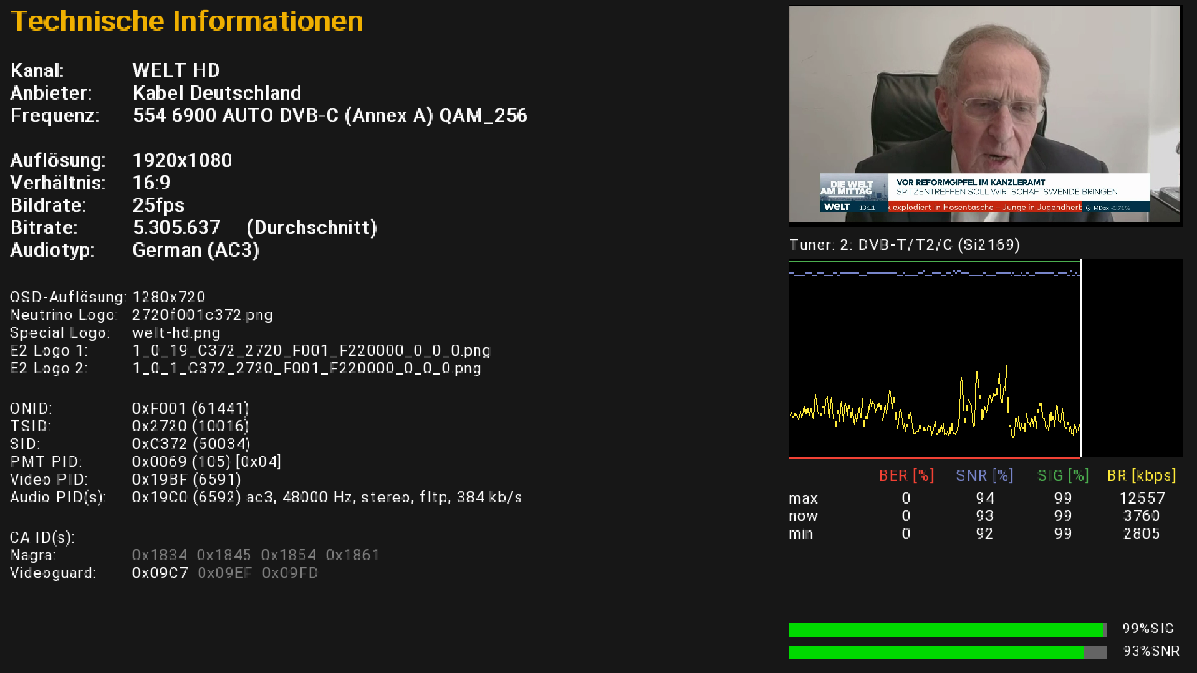Image resolution: width=1197 pixels, height=673 pixels.
Task: Click the max SNR value "94"
Action: [985, 499]
